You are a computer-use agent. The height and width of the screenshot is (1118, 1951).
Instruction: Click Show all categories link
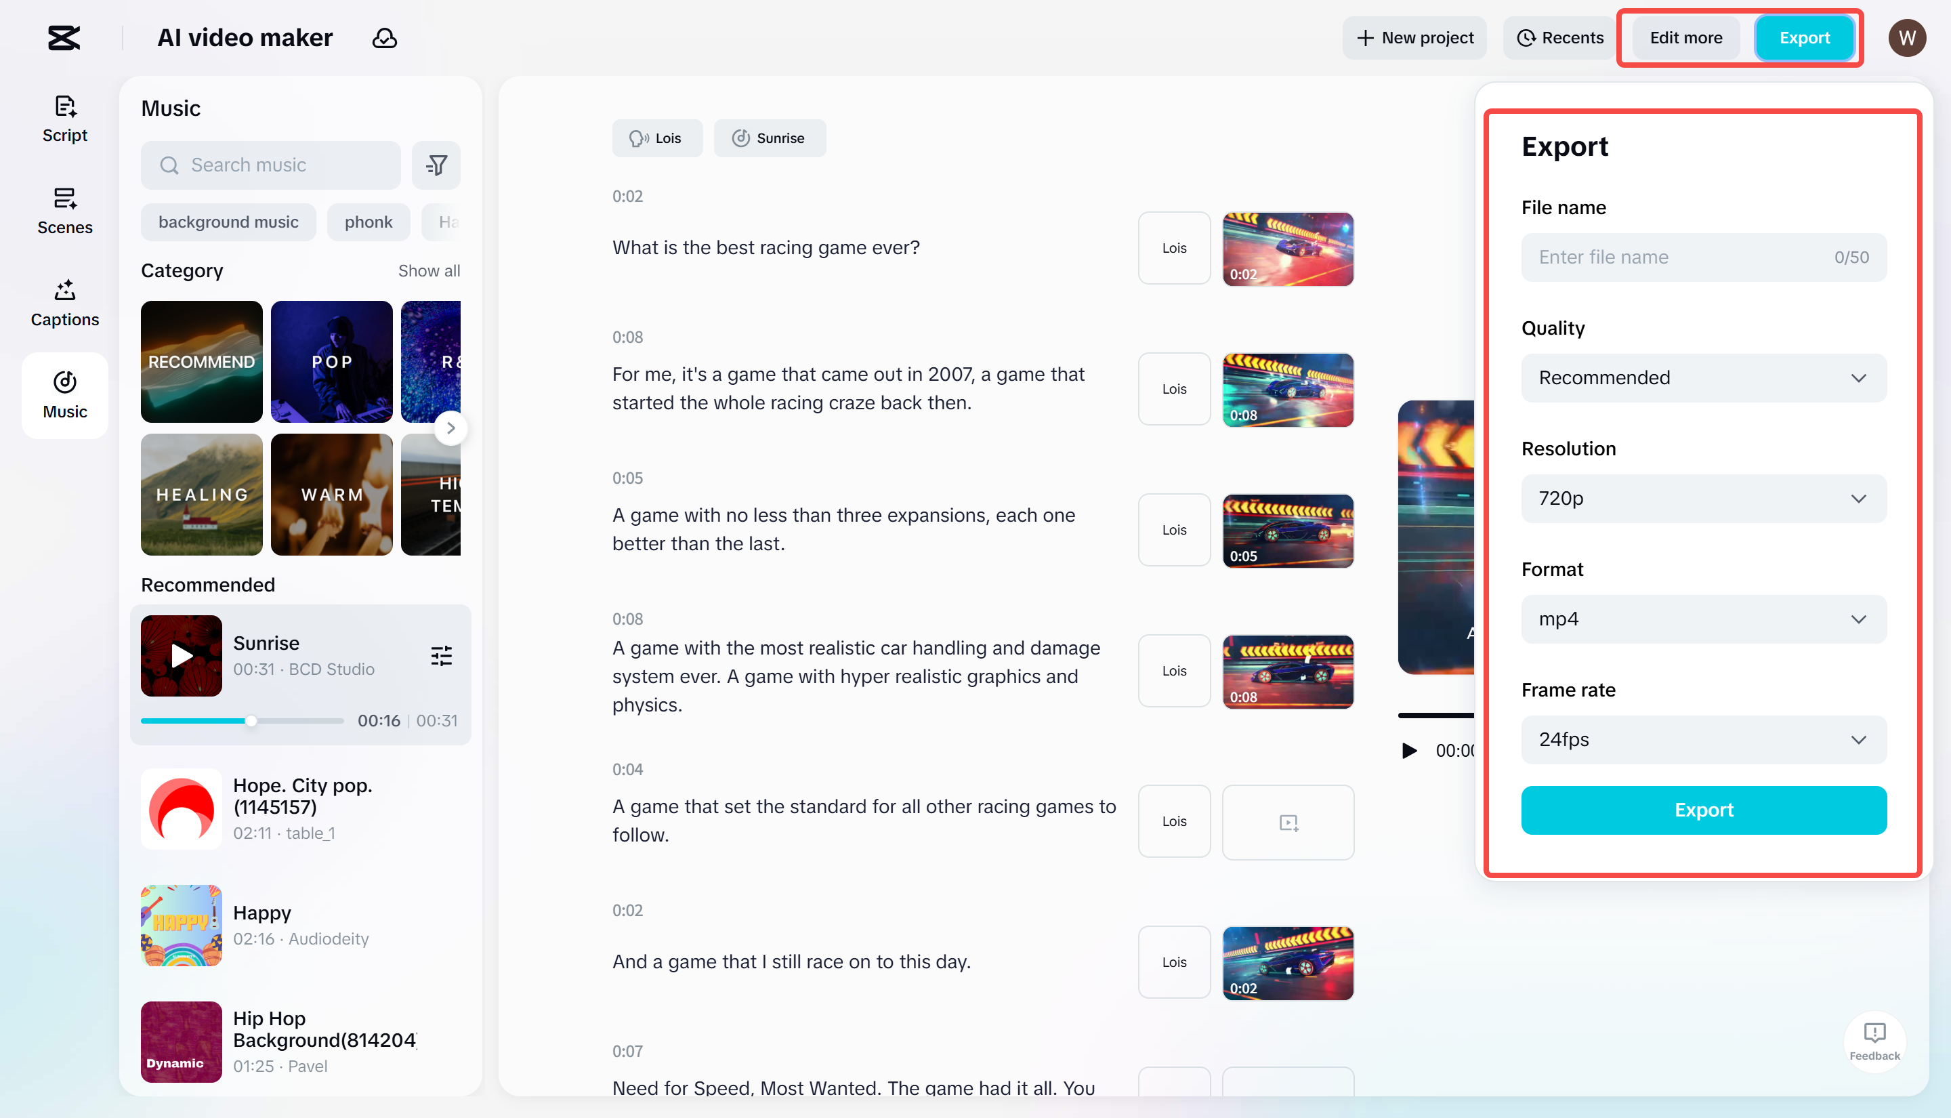pyautogui.click(x=428, y=271)
